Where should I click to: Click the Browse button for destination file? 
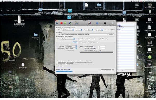pyautogui.click(x=111, y=34)
